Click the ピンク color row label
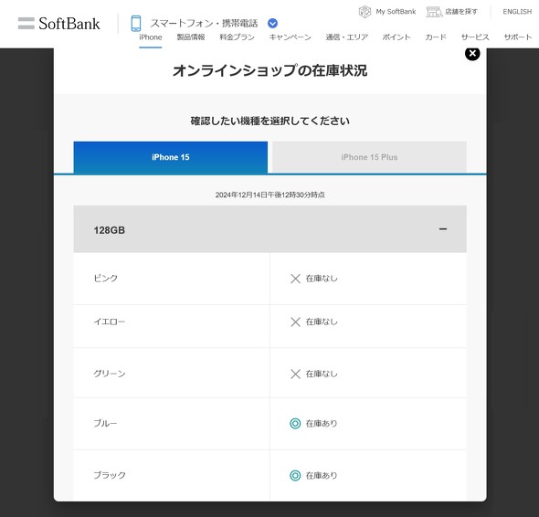The height and width of the screenshot is (517, 539). pyautogui.click(x=106, y=278)
